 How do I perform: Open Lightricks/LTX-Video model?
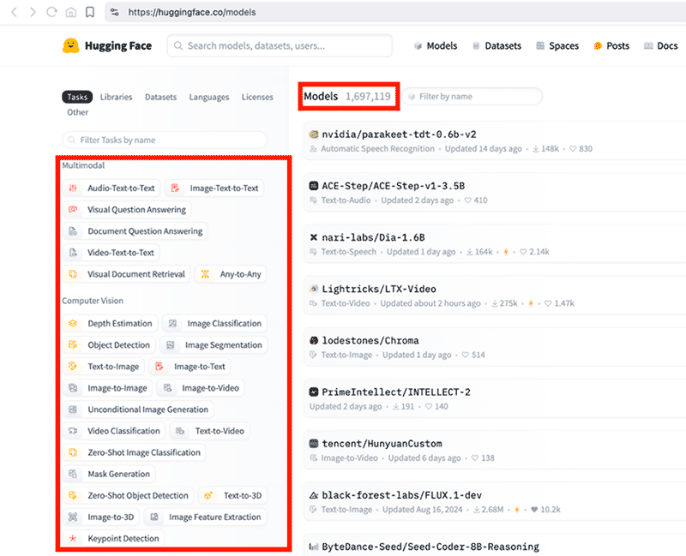(379, 289)
